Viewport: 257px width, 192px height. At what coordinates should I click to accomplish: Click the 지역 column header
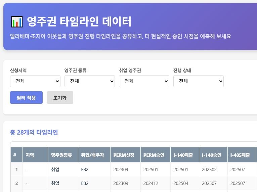pos(30,155)
